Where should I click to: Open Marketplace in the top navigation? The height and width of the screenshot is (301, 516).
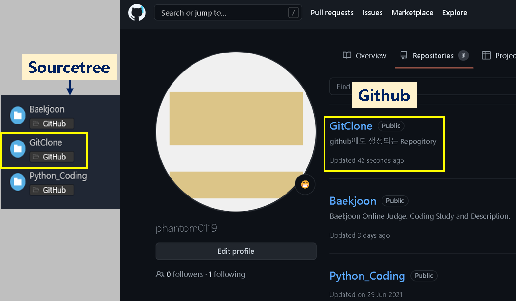[x=412, y=13]
